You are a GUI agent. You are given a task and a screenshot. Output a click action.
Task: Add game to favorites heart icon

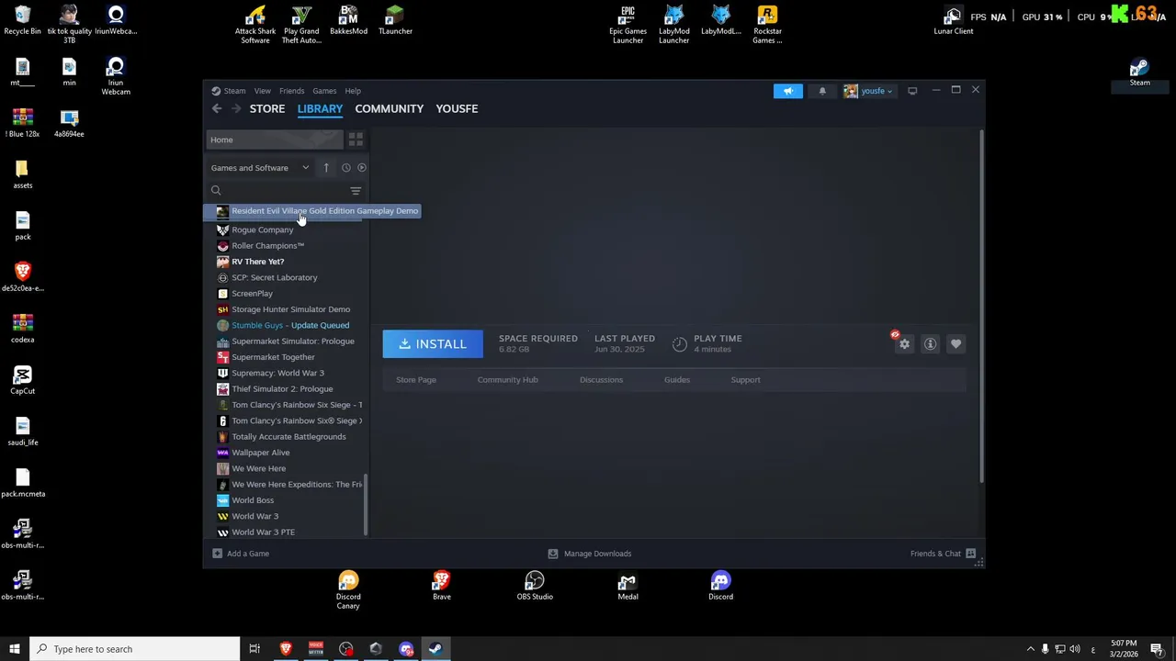955,344
